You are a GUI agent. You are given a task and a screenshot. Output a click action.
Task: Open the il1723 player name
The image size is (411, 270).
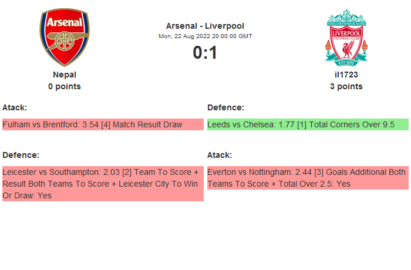pos(346,75)
